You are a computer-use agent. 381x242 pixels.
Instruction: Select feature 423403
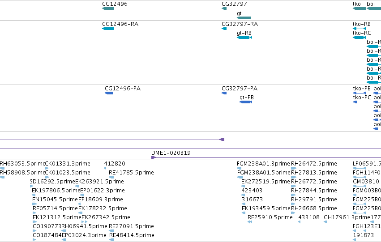pyautogui.click(x=252, y=191)
